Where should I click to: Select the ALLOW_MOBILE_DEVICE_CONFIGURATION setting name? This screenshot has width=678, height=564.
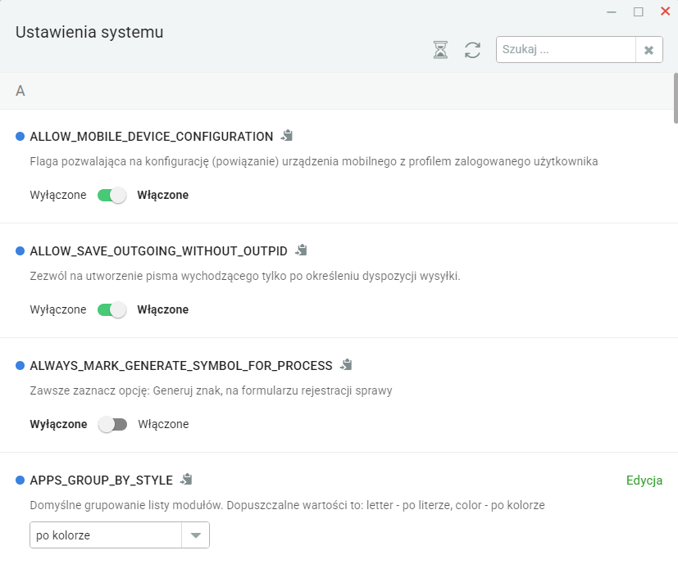click(x=152, y=137)
